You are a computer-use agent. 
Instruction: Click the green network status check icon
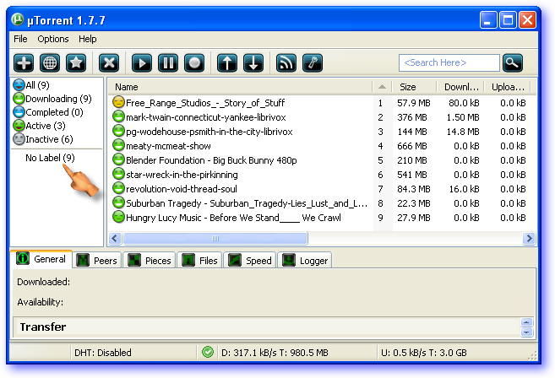click(208, 352)
